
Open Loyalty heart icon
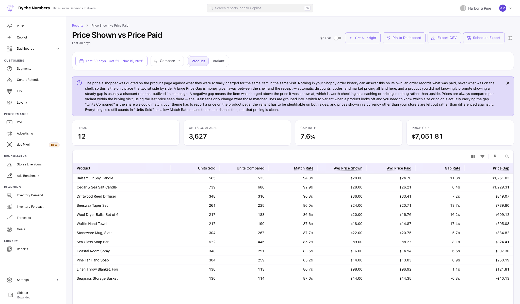tap(9, 103)
